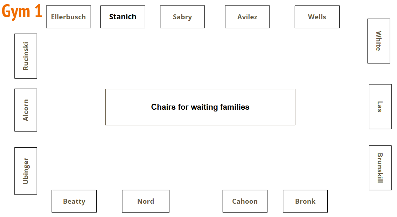Click the Gym 1 title text
The width and height of the screenshot is (397, 217).
point(22,12)
